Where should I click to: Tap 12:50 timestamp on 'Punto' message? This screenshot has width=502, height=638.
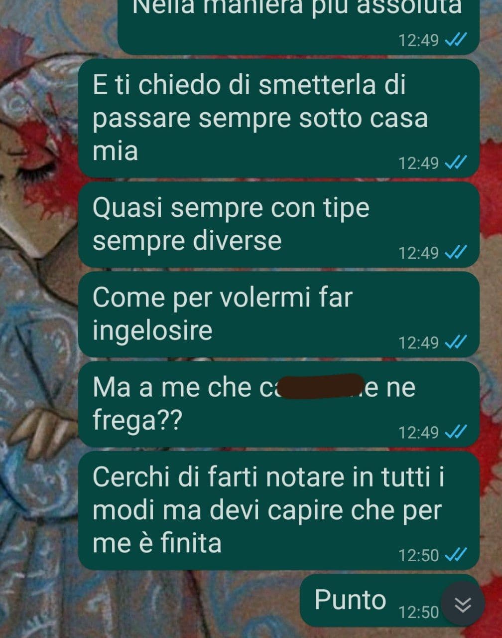pos(418,612)
